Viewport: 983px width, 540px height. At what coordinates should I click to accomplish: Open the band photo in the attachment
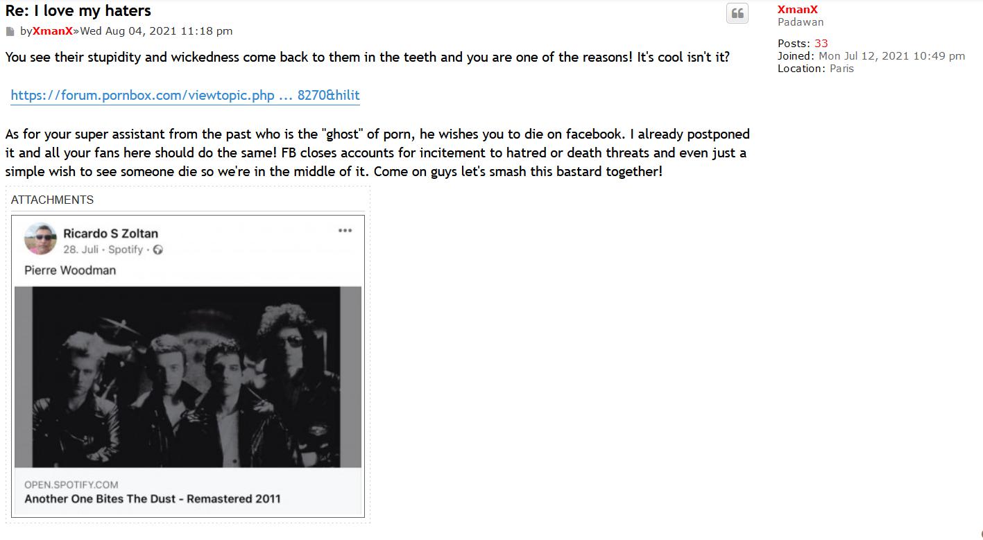tap(187, 376)
